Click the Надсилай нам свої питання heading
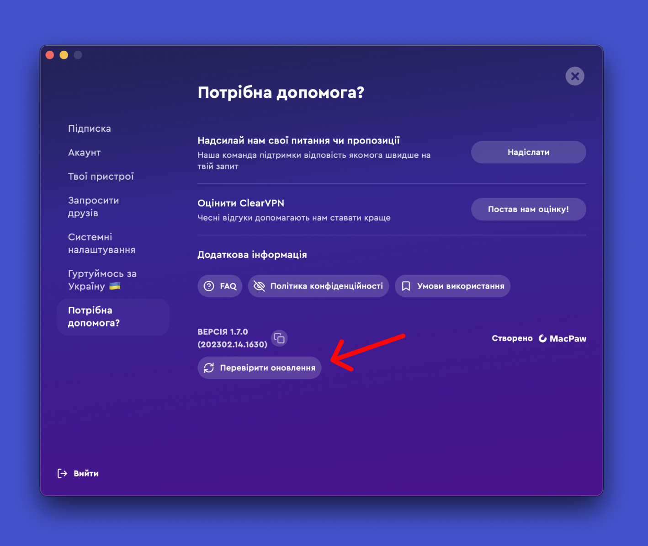 [x=299, y=140]
